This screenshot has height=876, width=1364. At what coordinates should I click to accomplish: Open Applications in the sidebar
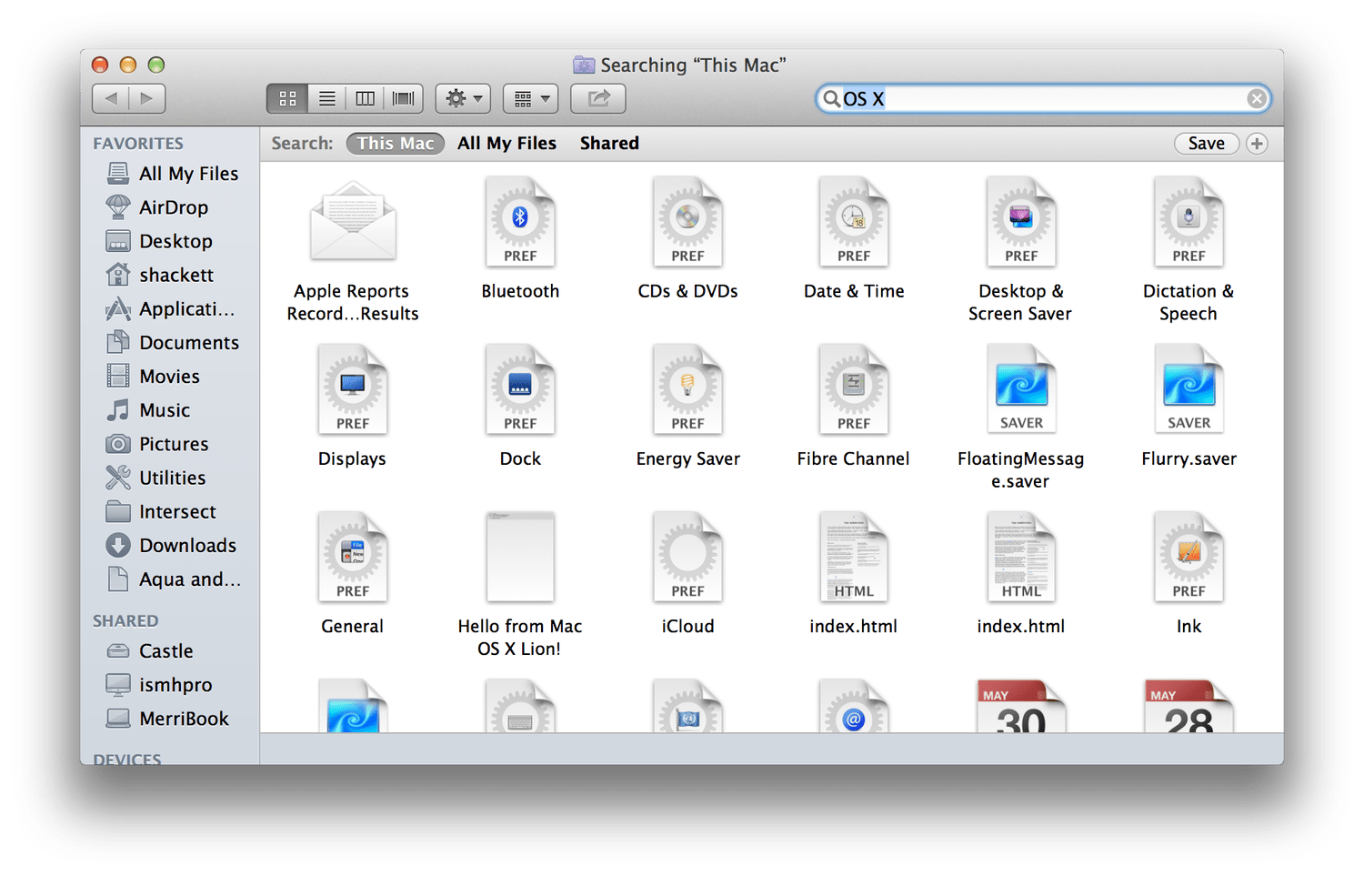(x=170, y=308)
